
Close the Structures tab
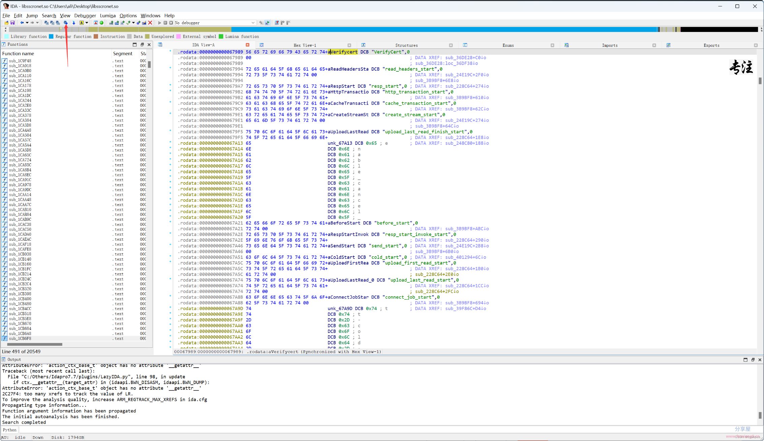tap(451, 45)
